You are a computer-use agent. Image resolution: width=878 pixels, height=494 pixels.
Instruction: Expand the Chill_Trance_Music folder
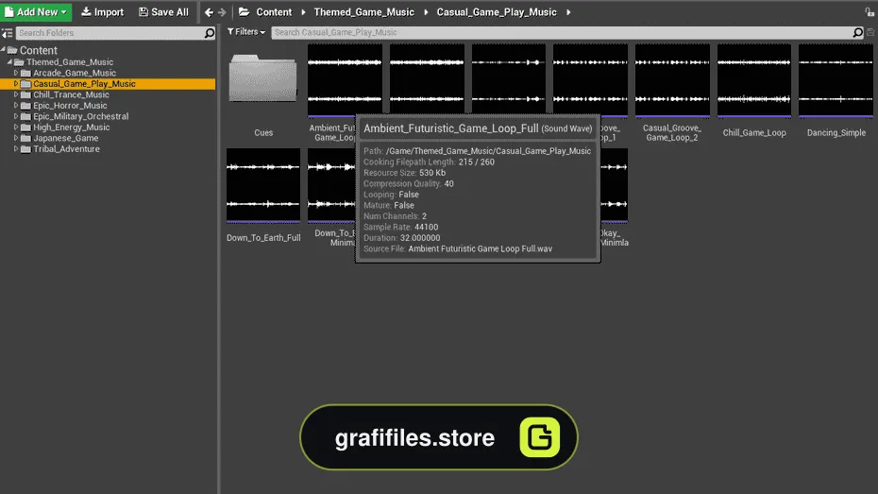point(16,94)
